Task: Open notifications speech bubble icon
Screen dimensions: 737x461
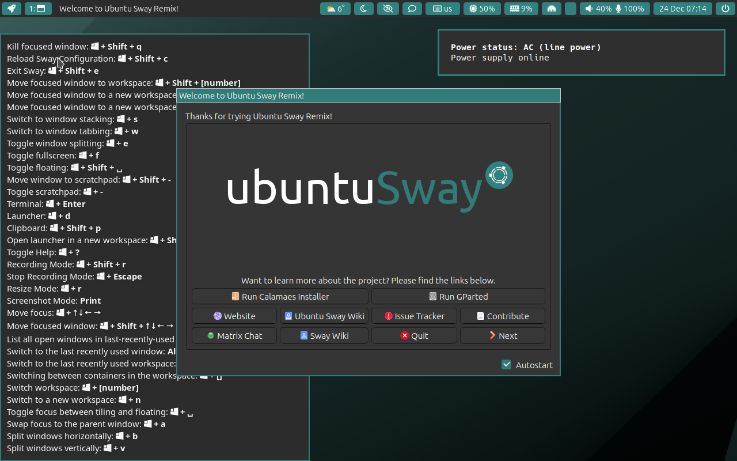Action: tap(412, 9)
